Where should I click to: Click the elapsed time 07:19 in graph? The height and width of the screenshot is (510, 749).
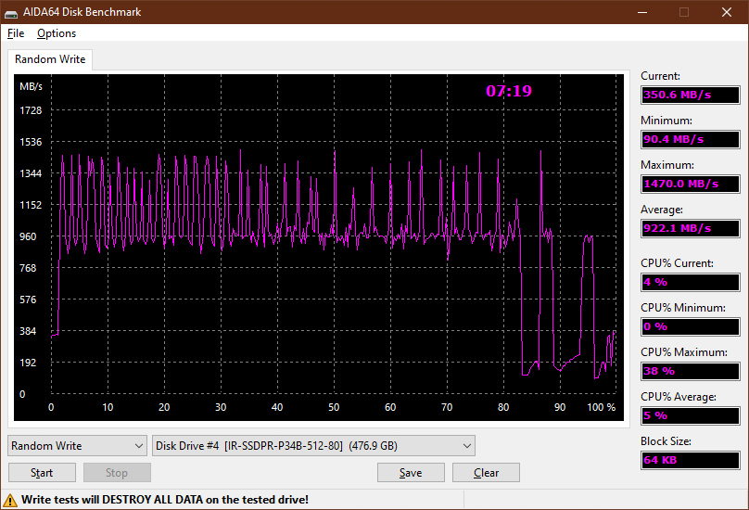coord(509,91)
